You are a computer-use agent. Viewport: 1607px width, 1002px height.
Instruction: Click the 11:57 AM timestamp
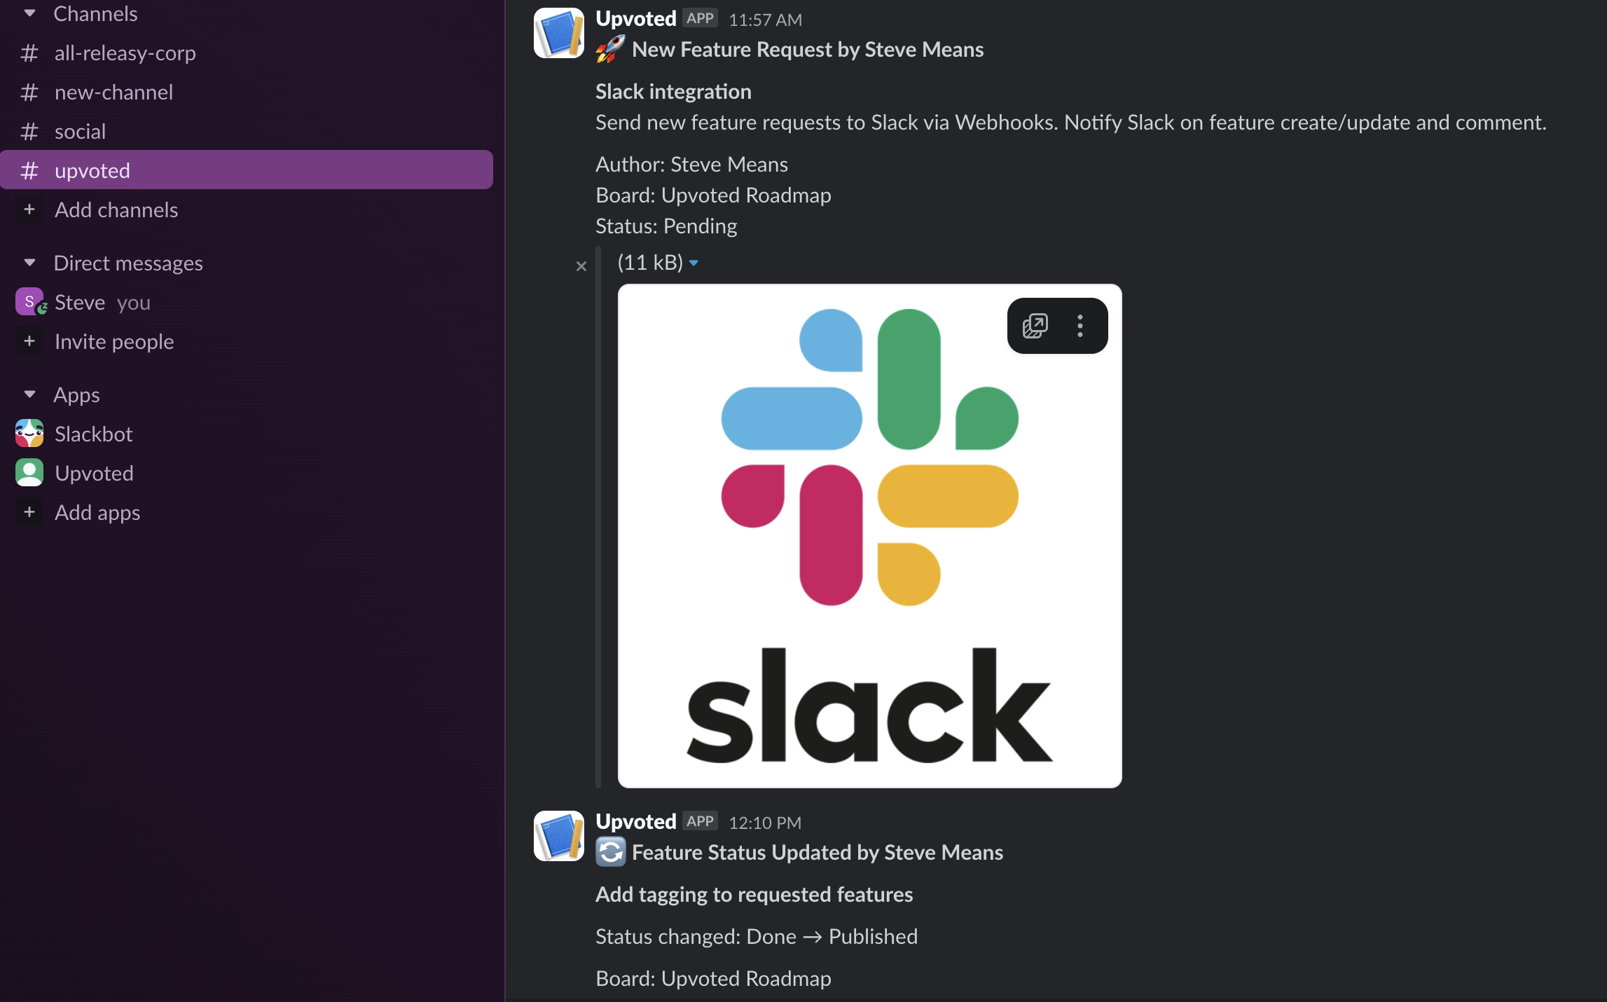tap(765, 20)
